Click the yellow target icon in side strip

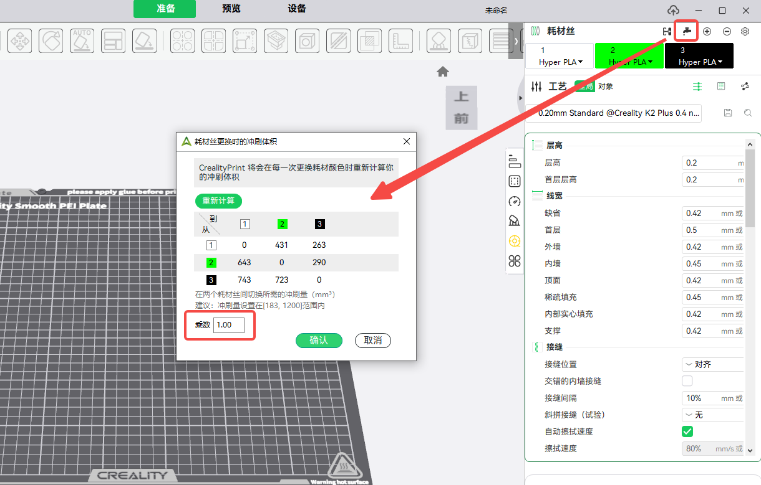click(515, 241)
